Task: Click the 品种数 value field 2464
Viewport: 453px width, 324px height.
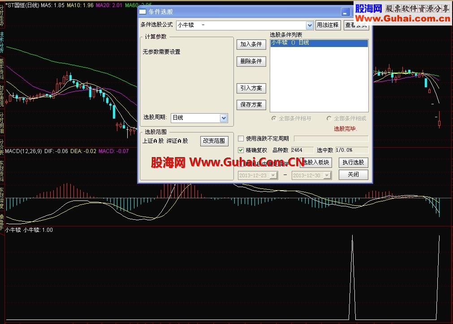Action: 302,150
